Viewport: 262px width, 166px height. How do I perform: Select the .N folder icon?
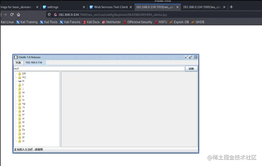[x=19, y=107]
